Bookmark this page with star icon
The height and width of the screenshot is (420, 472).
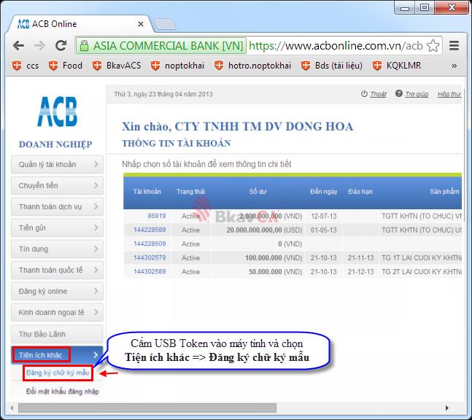433,45
